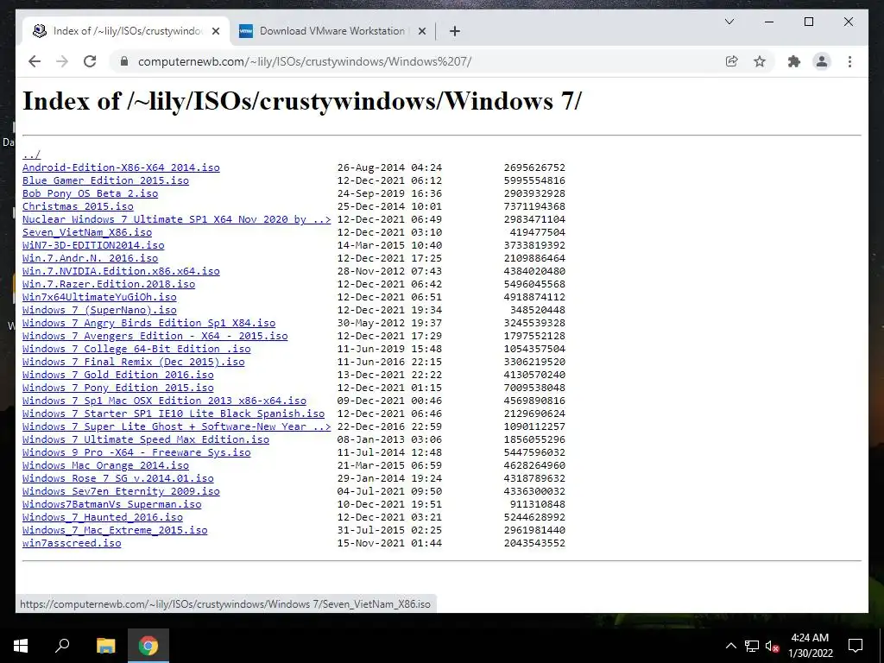Close the Download VMware Workstation tab
The image size is (884, 663).
click(x=421, y=32)
